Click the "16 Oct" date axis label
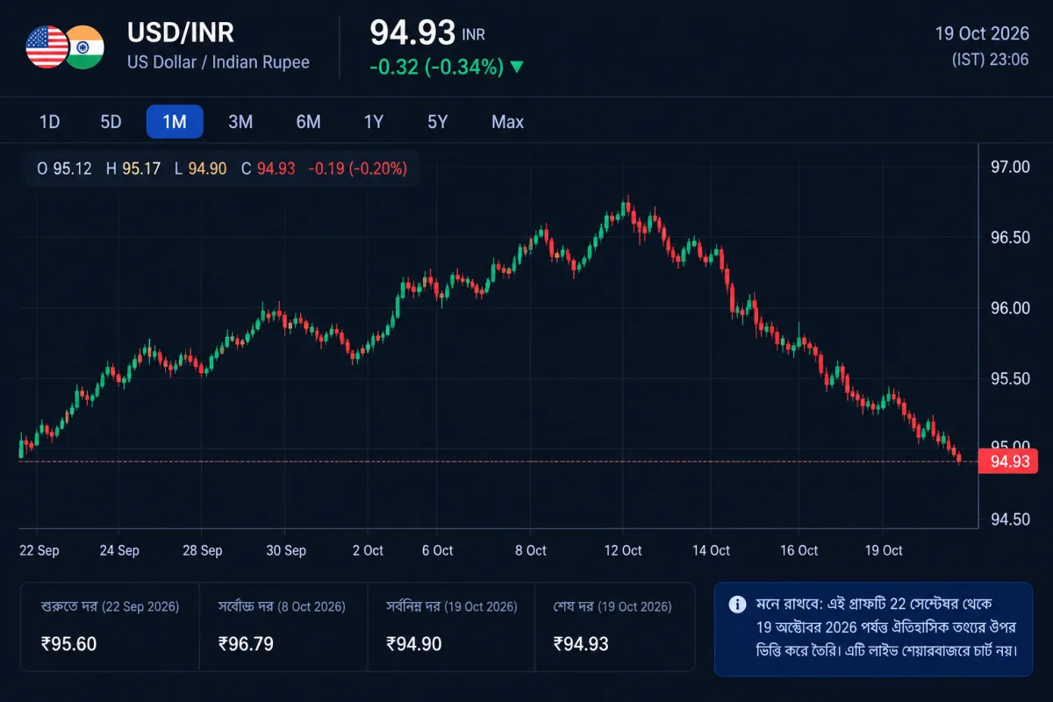This screenshot has width=1053, height=702. (799, 550)
